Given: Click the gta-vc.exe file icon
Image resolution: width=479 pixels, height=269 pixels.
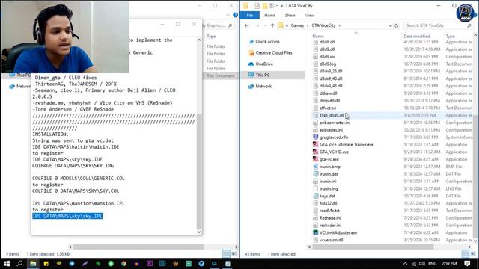Looking at the screenshot, I should point(316,159).
